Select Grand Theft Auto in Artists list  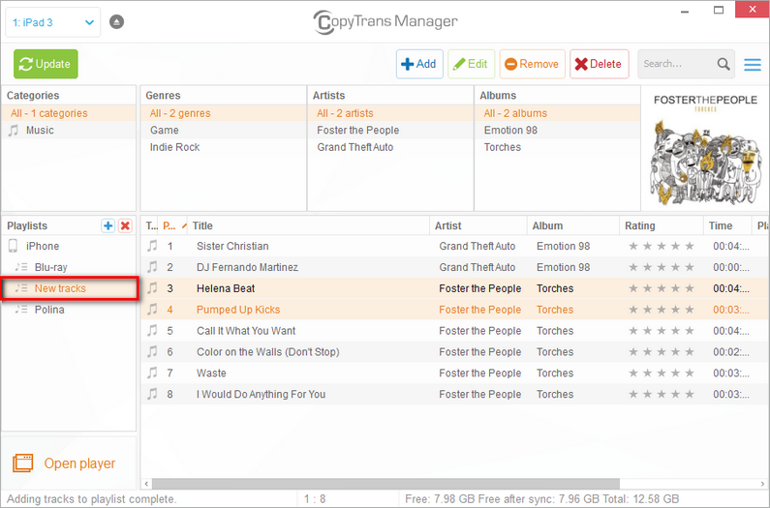tap(390, 147)
